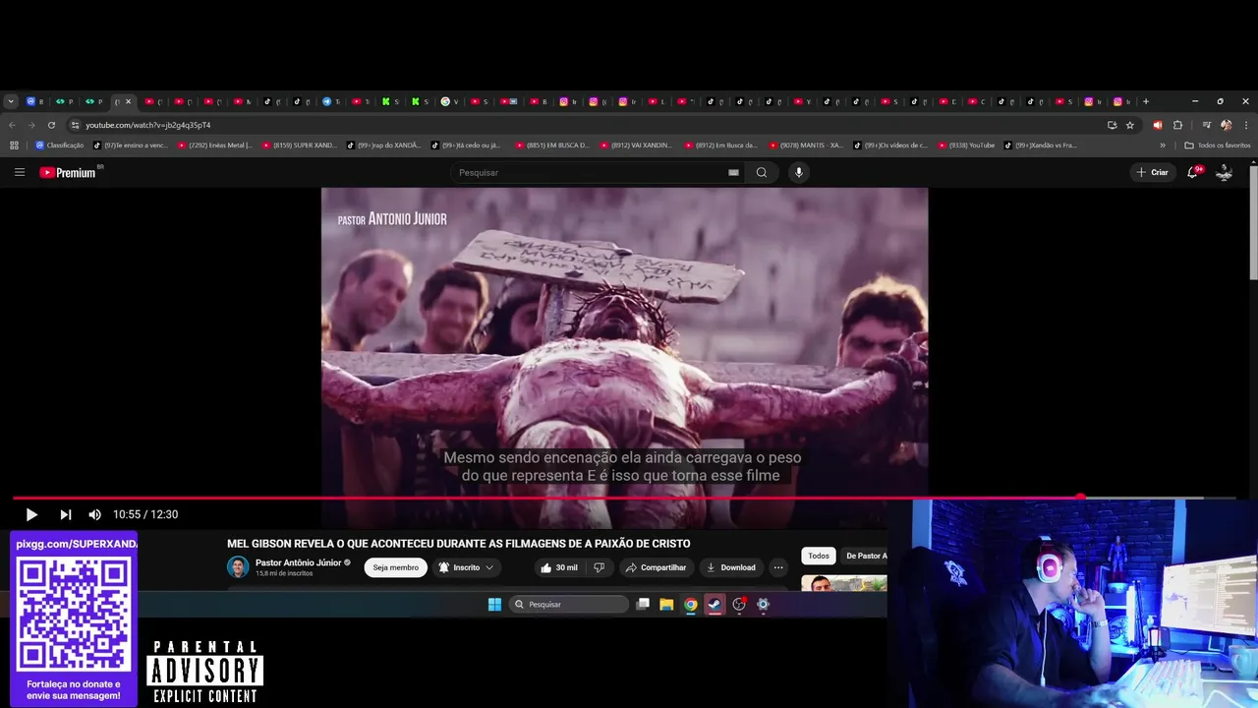Open the first suggested video thumbnail
This screenshot has height=708, width=1258.
[844, 582]
